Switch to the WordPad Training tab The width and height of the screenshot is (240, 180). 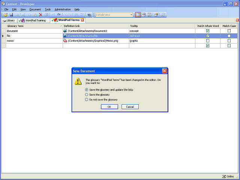pyautogui.click(x=34, y=21)
